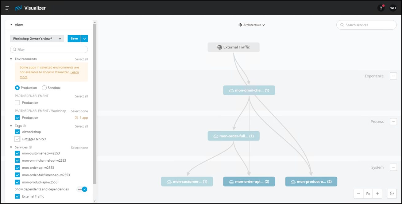The height and width of the screenshot is (204, 402).
Task: Check the PARTNERENABLEMENT Production checkbox
Action: (x=17, y=103)
